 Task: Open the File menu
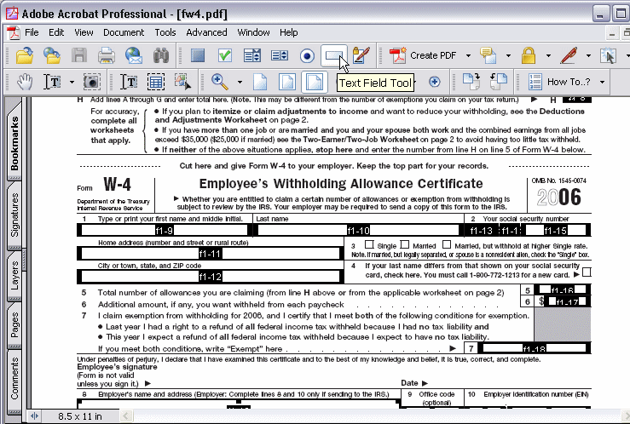[32, 32]
